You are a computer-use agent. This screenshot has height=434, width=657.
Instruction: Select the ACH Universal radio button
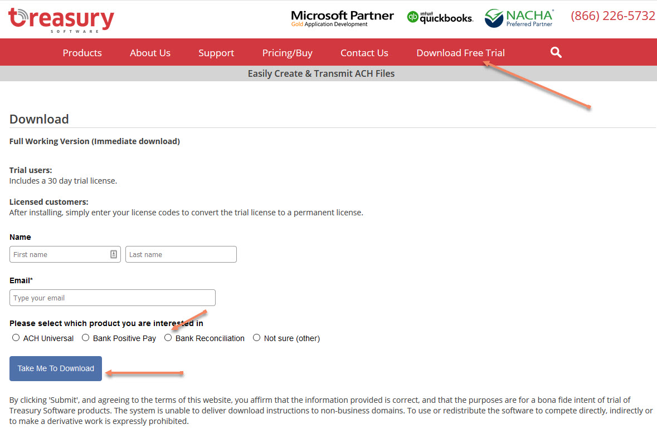16,338
